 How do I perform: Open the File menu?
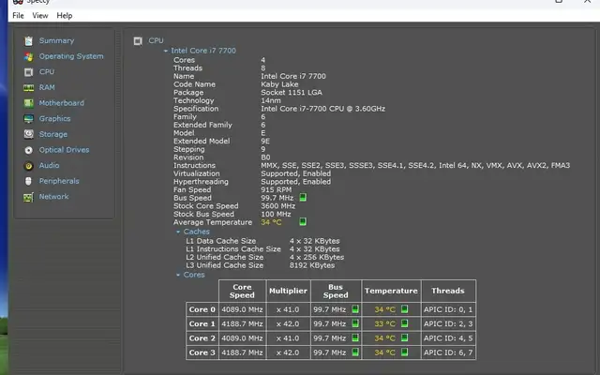[18, 16]
